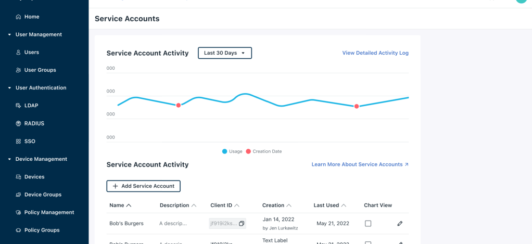The image size is (532, 244).
Task: Open Learn More About Service Accounts link
Action: click(360, 164)
